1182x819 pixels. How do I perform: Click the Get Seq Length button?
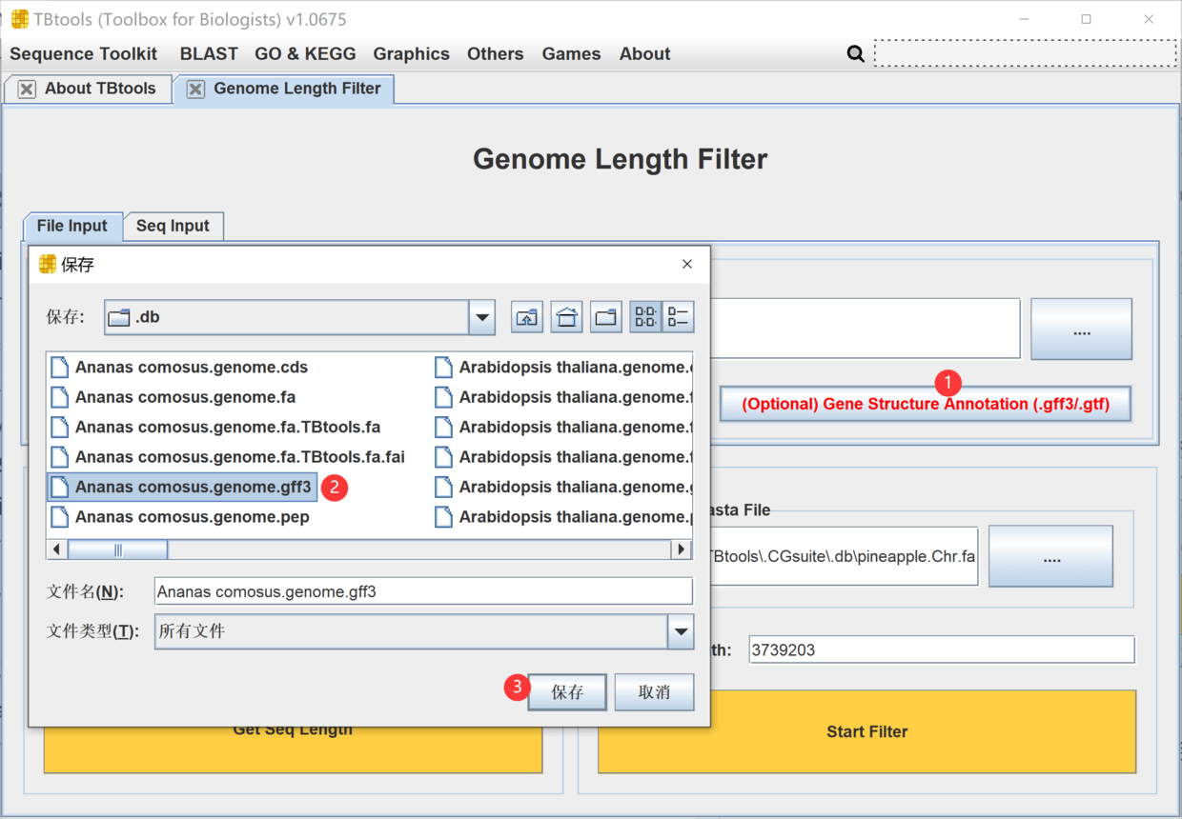(293, 750)
